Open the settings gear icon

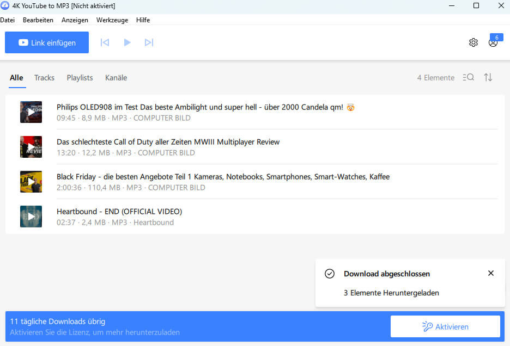pyautogui.click(x=473, y=42)
